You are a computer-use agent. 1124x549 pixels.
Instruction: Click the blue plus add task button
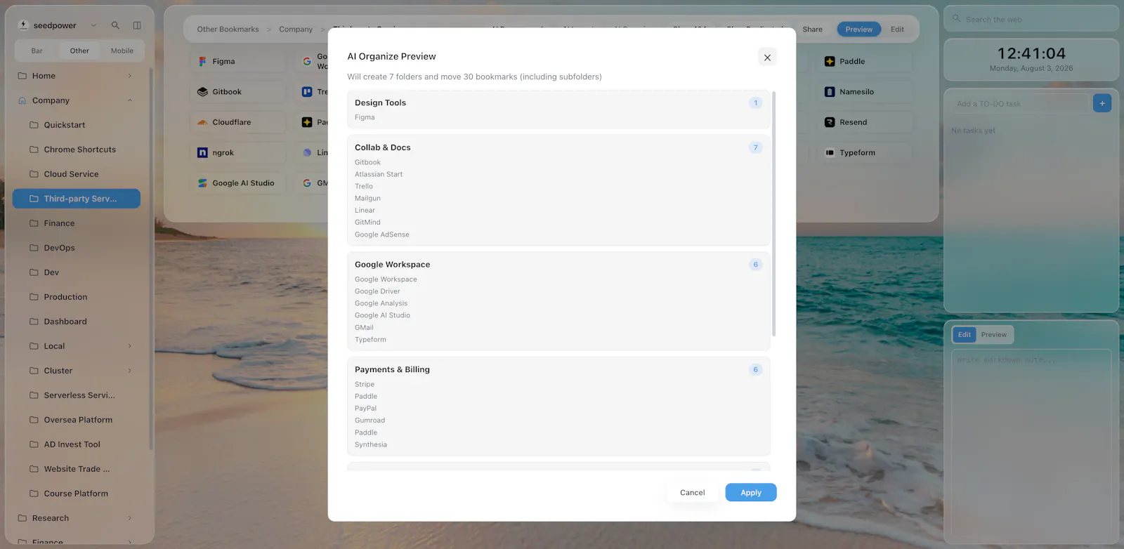1102,104
